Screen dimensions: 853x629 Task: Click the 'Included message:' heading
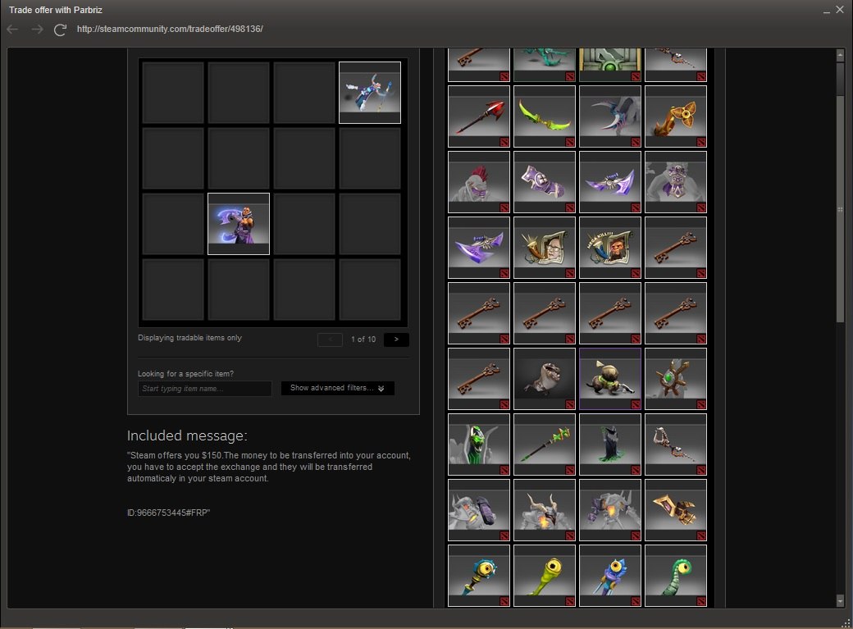[187, 435]
